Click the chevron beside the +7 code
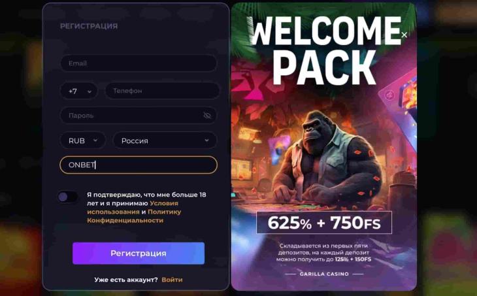 tap(89, 91)
